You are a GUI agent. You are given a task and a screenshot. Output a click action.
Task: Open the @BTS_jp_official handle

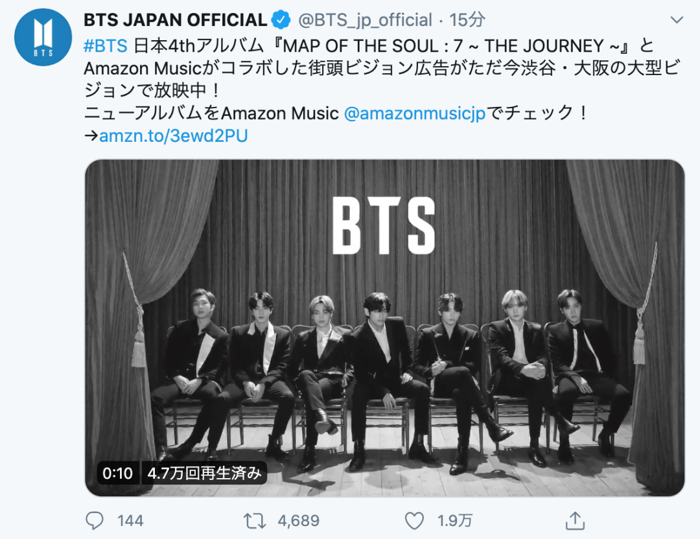coord(365,20)
